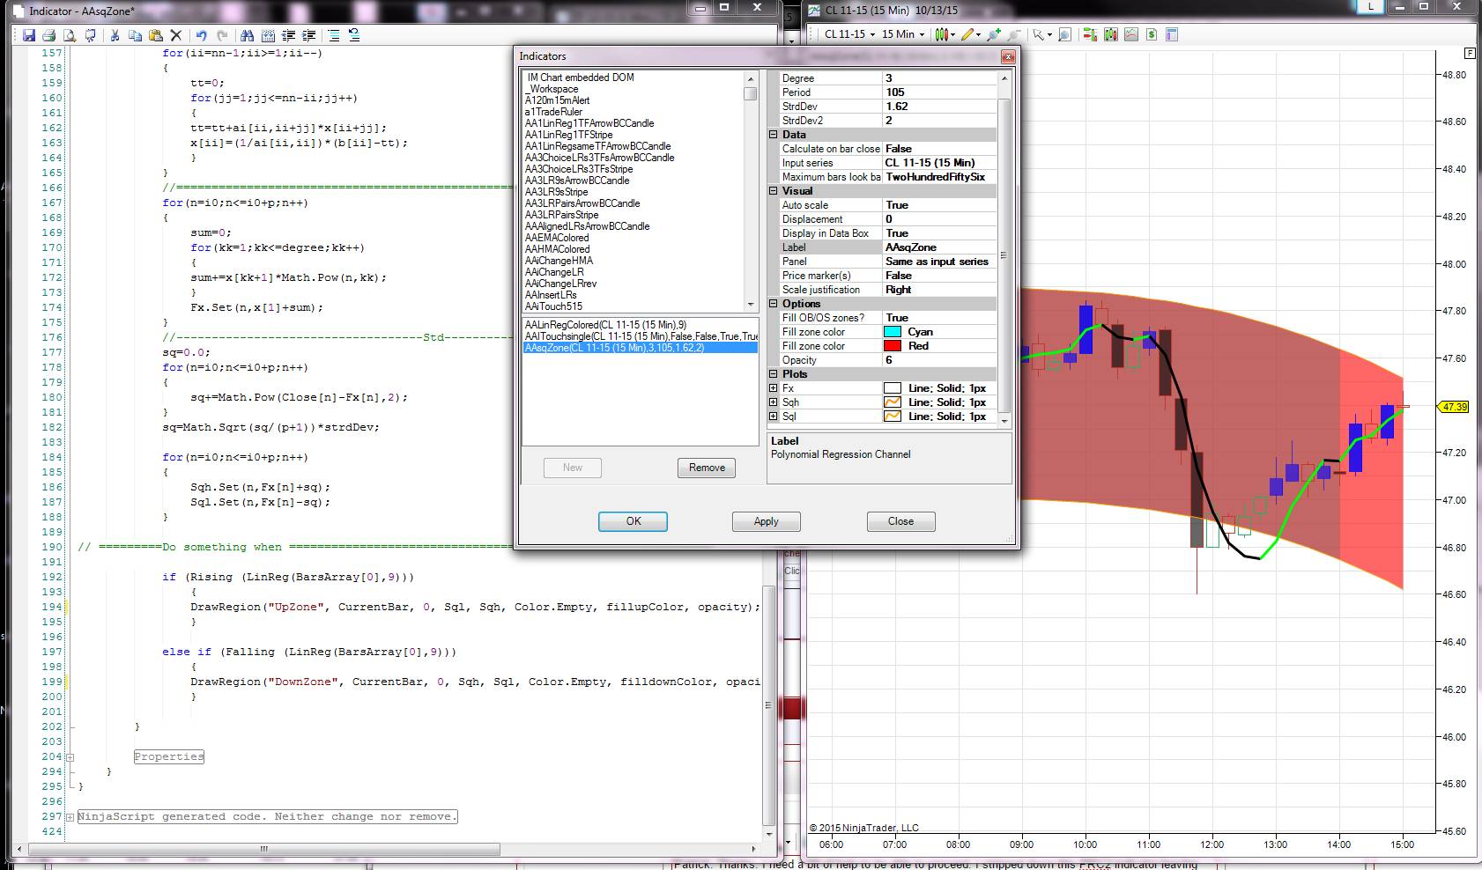Expand the Sqh plot settings
The height and width of the screenshot is (870, 1482).
[774, 402]
